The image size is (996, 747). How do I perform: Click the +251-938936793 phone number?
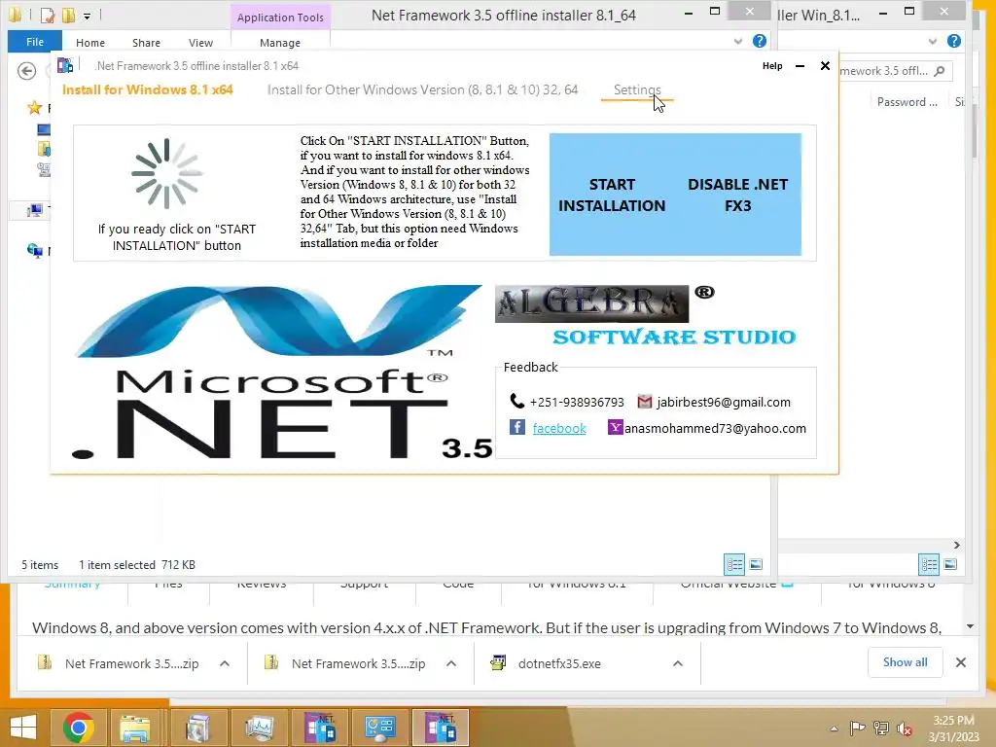tap(577, 402)
